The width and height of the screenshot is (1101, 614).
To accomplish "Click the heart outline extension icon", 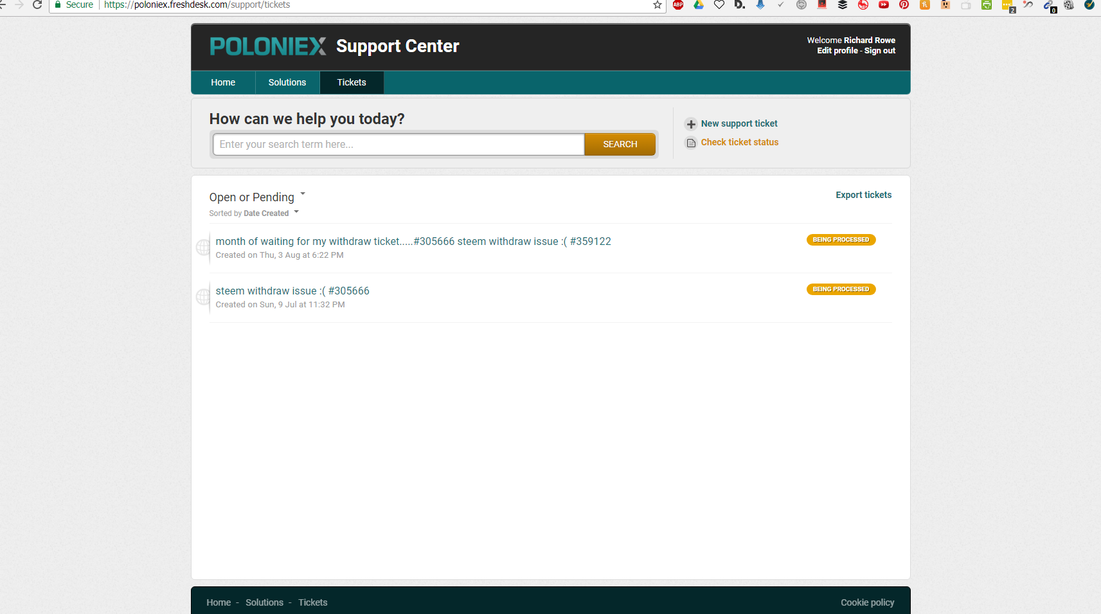I will point(719,5).
